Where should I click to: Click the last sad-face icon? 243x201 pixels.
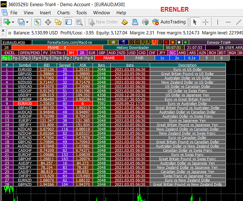tap(160, 42)
